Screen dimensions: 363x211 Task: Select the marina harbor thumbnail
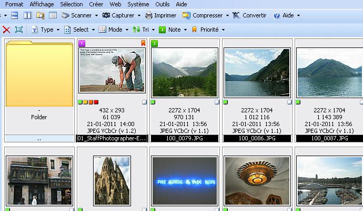point(330,181)
